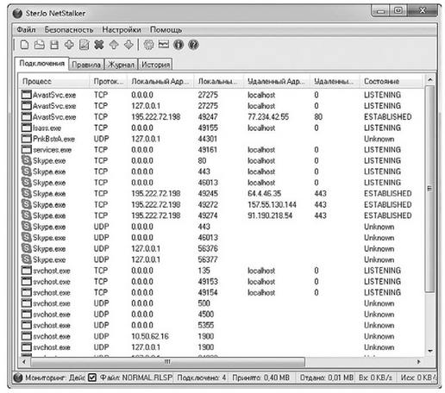Select remote address 91.190.218.54
445x393 pixels.
click(x=270, y=215)
